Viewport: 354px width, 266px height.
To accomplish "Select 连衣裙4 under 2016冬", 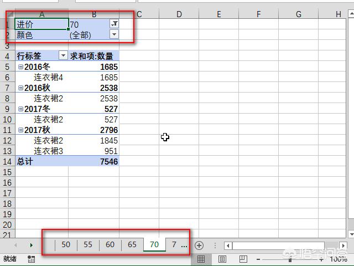I will 42,77.
